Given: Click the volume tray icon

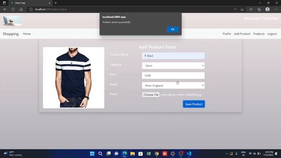Looking at the screenshot, I should pos(254,154).
